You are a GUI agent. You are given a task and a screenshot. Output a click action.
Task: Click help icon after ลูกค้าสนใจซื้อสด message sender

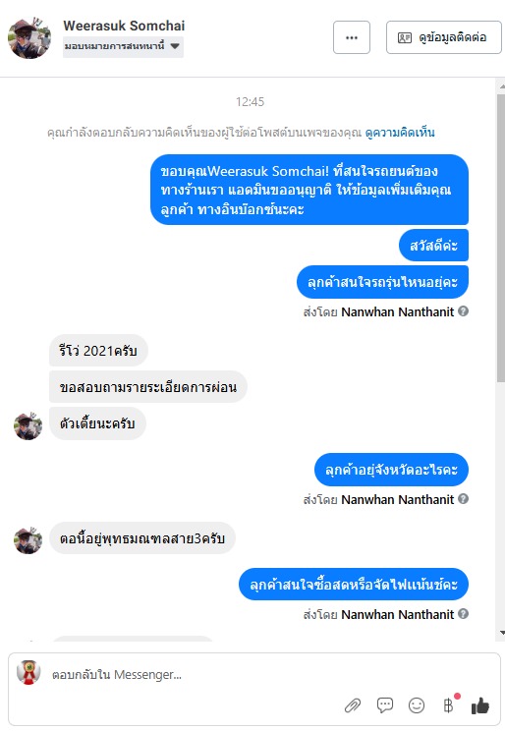click(x=463, y=613)
